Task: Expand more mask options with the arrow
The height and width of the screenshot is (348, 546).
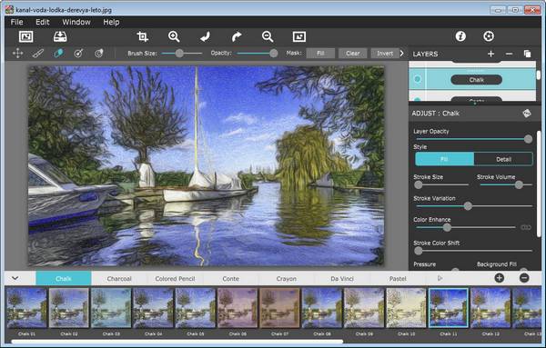Action: (402, 54)
